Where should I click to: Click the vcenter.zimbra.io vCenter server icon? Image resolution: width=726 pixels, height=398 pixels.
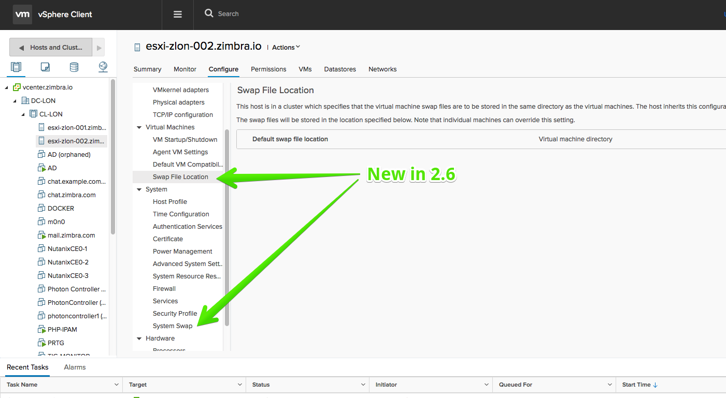click(17, 87)
